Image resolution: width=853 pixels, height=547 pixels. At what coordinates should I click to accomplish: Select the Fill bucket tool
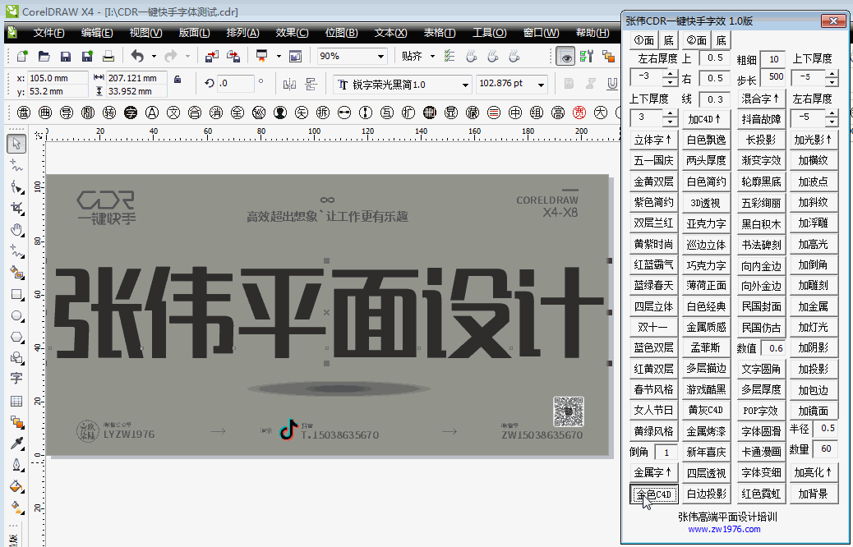pos(16,486)
